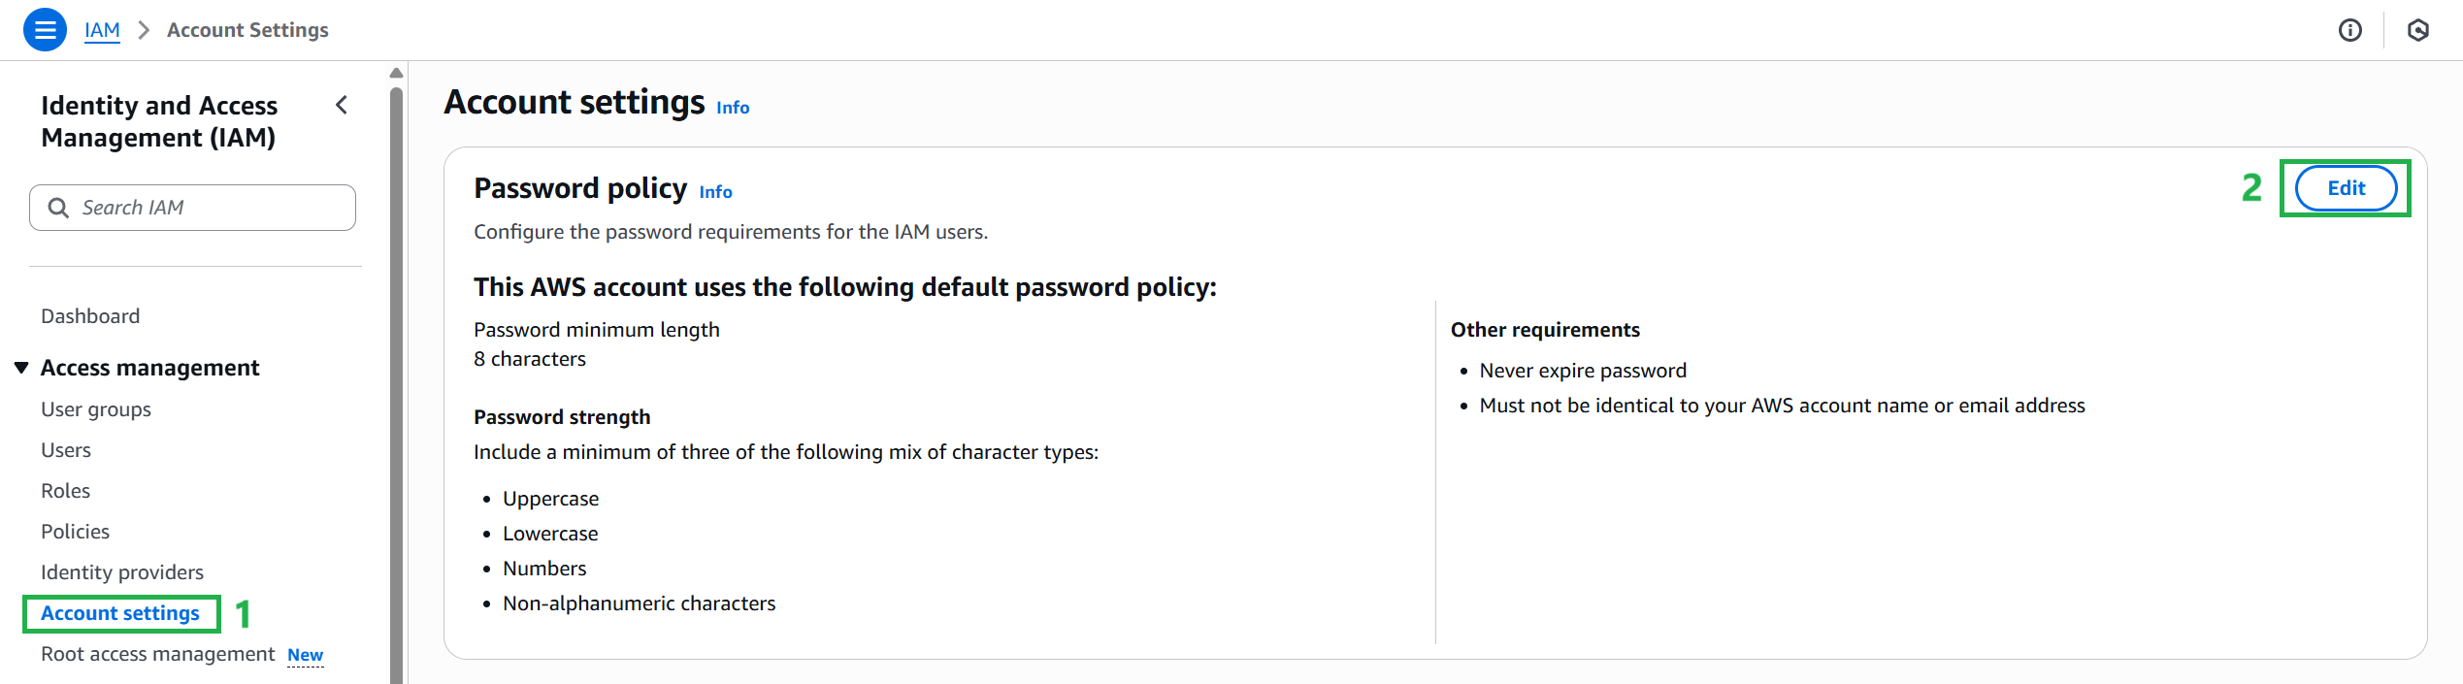Collapse the Access management section
2463x684 pixels.
pos(20,367)
